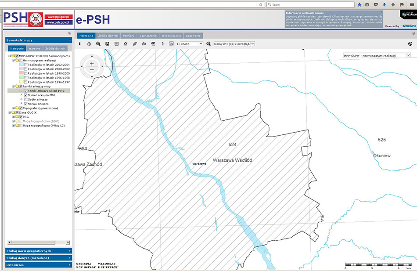417x271 pixels.
Task: Click the save floppy disk toolbar icon
Action: (x=107, y=44)
